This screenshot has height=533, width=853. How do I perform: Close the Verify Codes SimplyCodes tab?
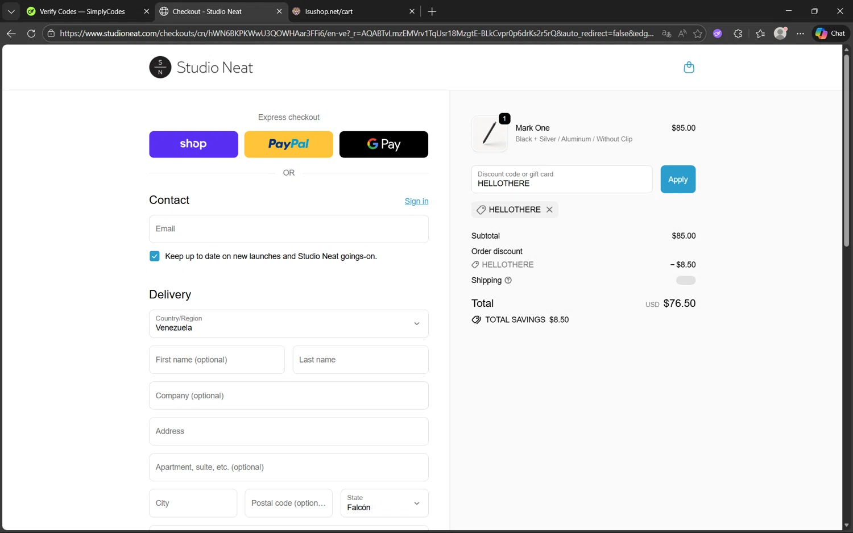coord(146,11)
